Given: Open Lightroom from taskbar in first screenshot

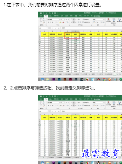Looking at the screenshot, I should 76,79.
